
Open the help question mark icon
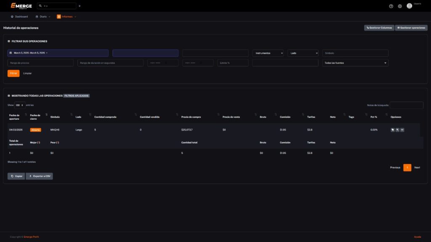[391, 6]
